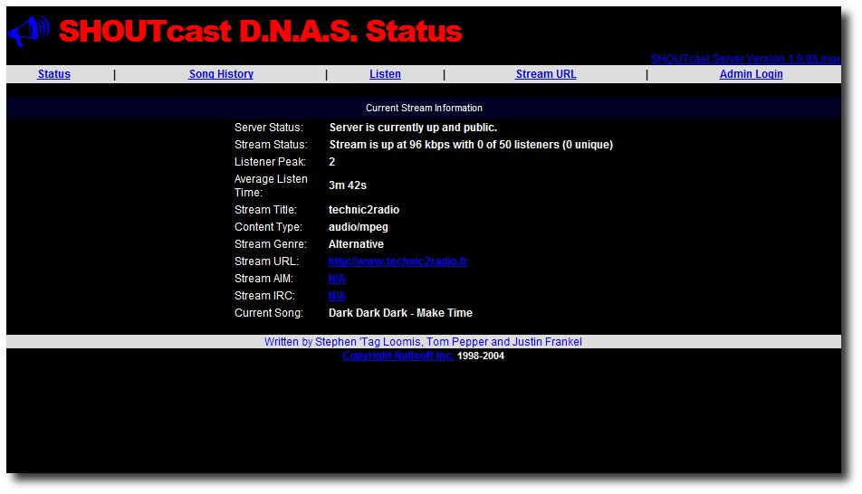Visit the http://www.technic2radio.fr link

(397, 261)
